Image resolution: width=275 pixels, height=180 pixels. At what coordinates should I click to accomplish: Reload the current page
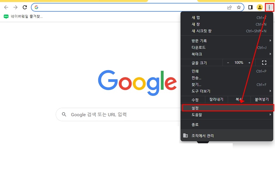[24, 7]
